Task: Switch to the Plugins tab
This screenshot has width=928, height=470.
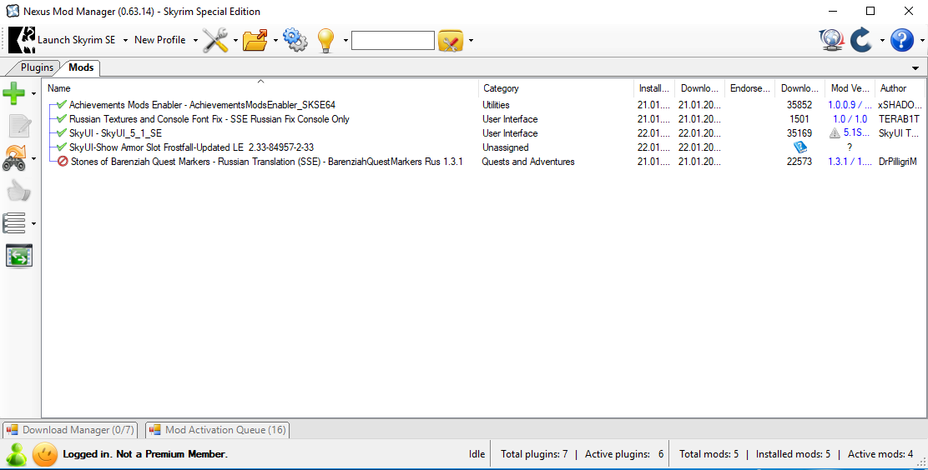Action: [x=37, y=67]
